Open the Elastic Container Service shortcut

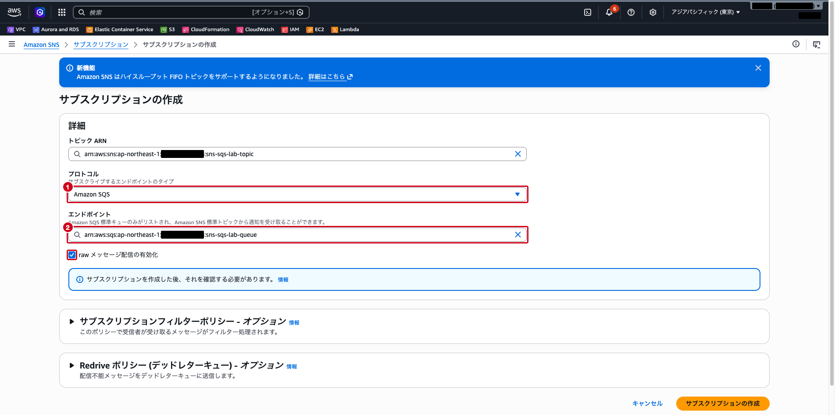pos(120,29)
